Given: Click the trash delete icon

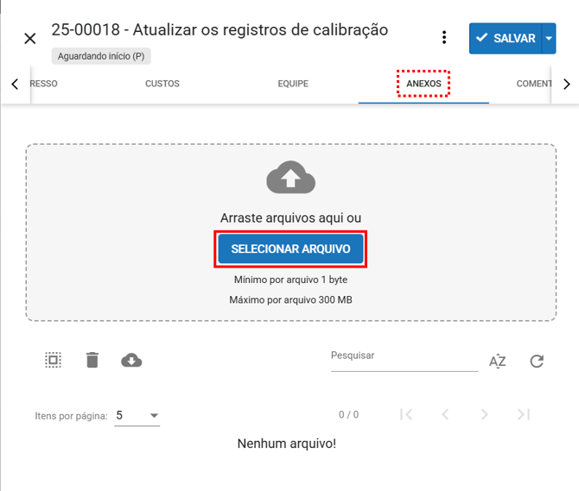Looking at the screenshot, I should (x=92, y=361).
